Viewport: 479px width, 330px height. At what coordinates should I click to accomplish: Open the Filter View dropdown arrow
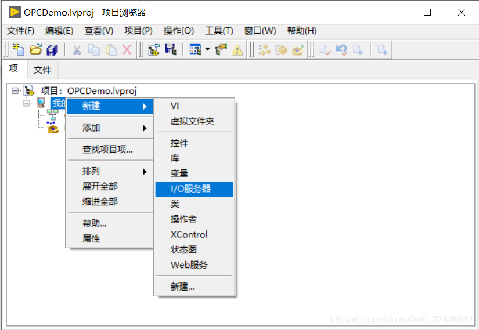pos(208,49)
